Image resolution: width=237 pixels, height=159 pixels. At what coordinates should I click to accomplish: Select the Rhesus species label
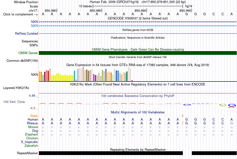tap(32, 123)
